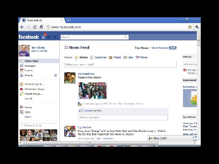Open Vic Gundotra's name link

(86, 74)
